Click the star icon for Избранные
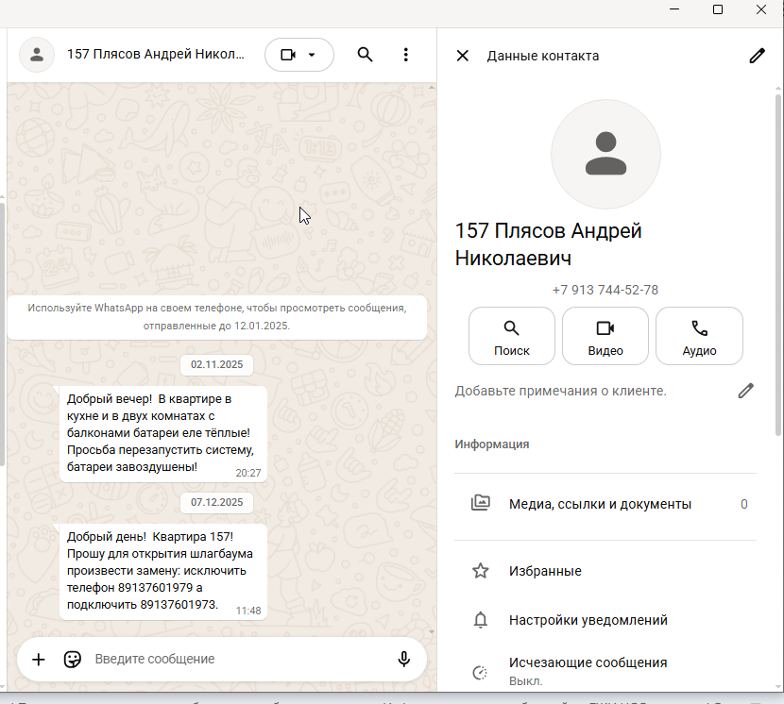Image resolution: width=784 pixels, height=704 pixels. (481, 571)
